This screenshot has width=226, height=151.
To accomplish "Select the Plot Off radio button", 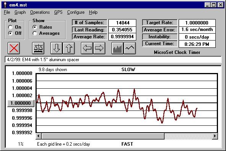I will (x=10, y=33).
